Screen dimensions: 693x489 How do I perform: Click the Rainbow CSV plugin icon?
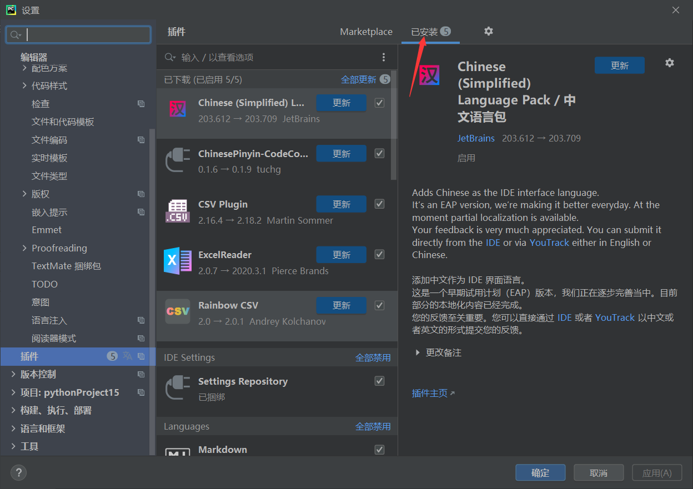(178, 311)
